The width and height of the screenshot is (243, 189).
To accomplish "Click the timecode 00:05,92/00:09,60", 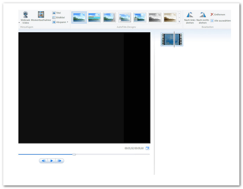I will (x=134, y=148).
